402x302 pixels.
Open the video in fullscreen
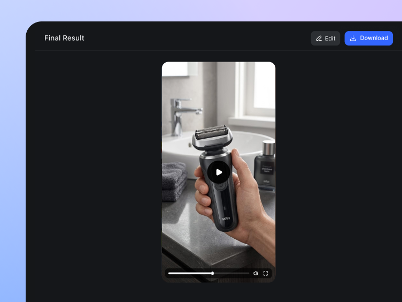(266, 273)
